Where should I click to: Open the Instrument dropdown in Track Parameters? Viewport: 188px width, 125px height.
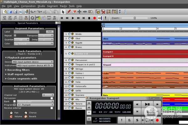click(x=35, y=65)
